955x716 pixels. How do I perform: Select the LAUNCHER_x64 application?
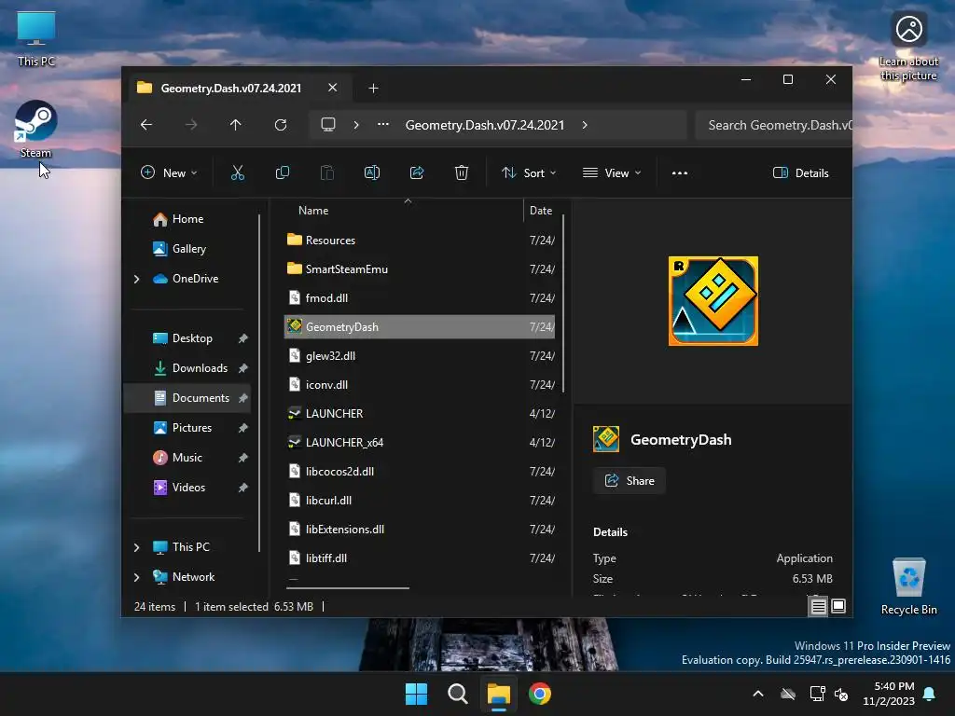[x=420, y=443]
